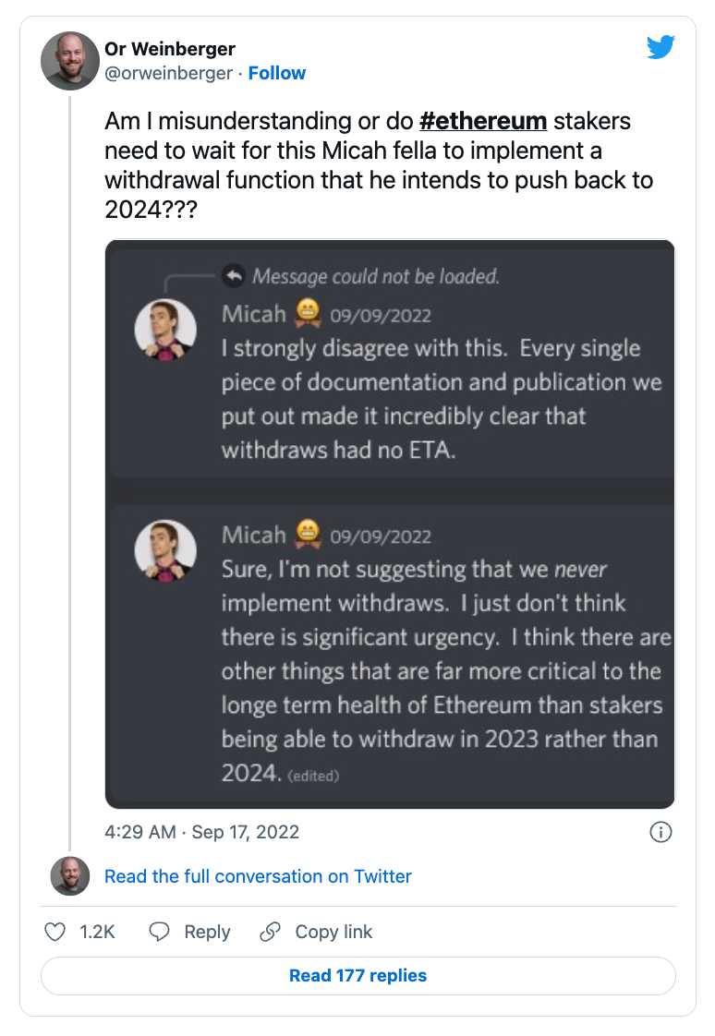Open the Read 177 replies button
Viewport: 715px width, 1036px height.
point(357,975)
